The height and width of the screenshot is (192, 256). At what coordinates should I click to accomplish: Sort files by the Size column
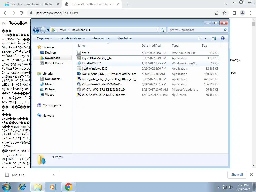[x=210, y=46]
